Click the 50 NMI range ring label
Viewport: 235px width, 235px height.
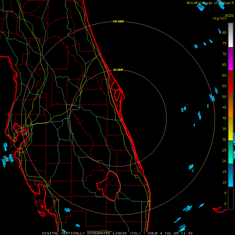click(x=118, y=70)
